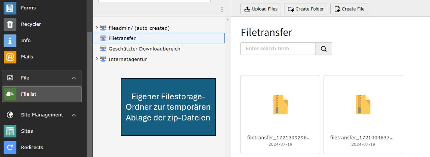Screen dimensions: 430x157
Task: Open the Mails module icon
Action: [x=10, y=57]
